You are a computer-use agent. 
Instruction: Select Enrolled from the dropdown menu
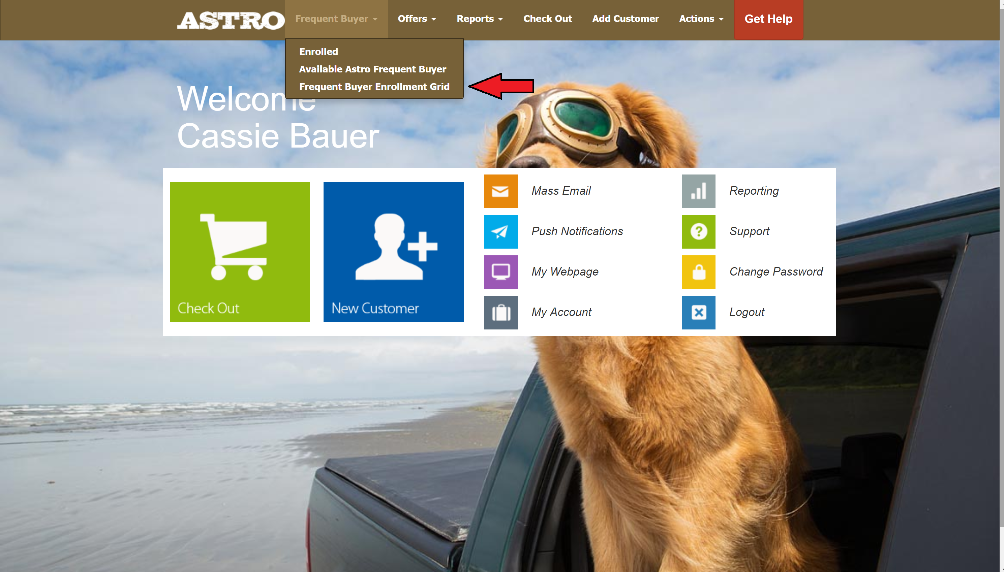click(318, 52)
